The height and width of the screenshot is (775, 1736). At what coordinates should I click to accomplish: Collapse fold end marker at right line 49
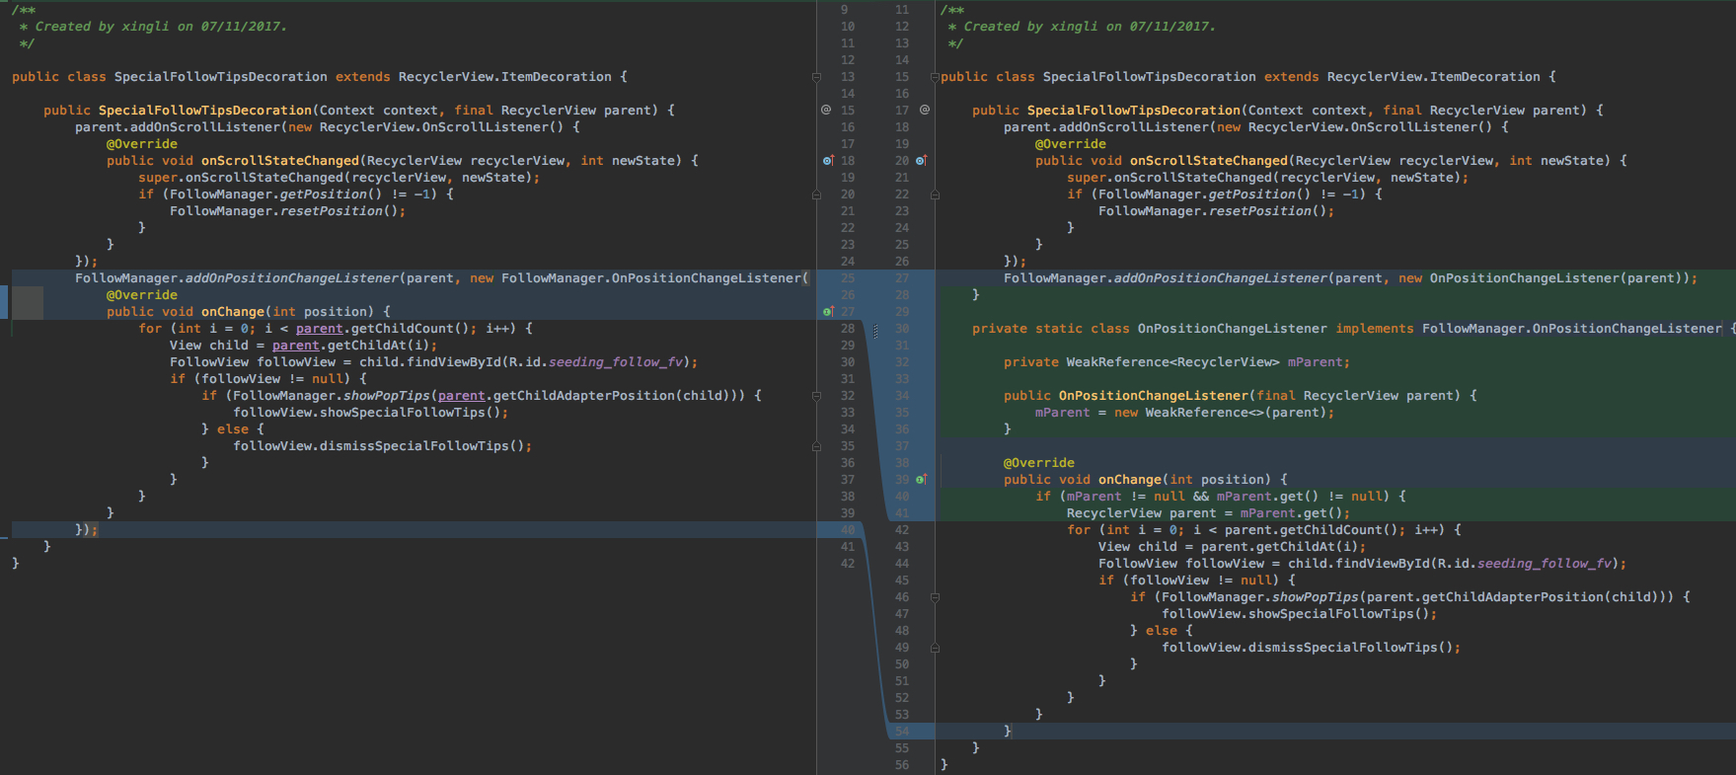coord(935,648)
